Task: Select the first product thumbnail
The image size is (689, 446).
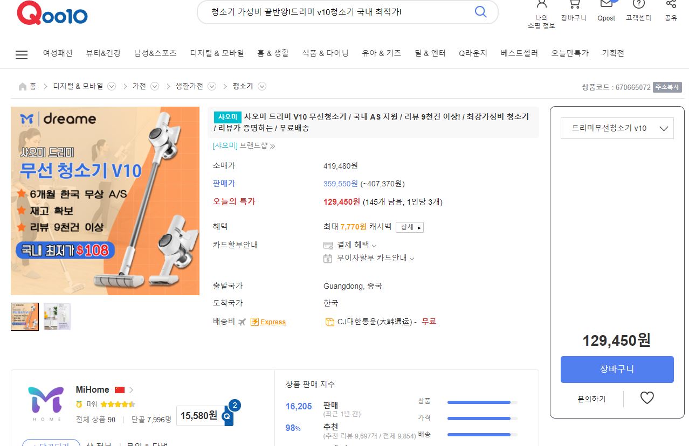Action: pyautogui.click(x=25, y=317)
